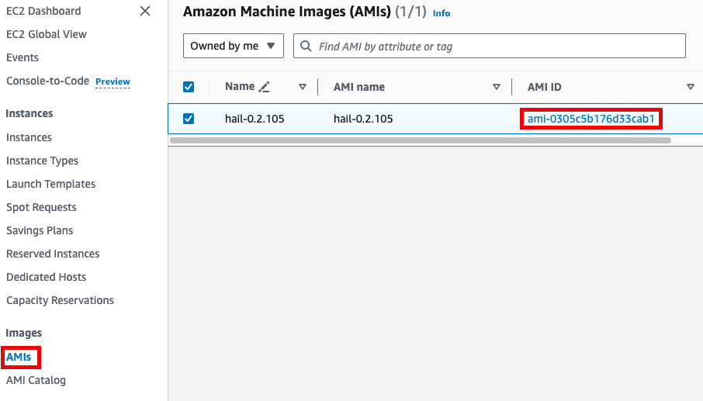The image size is (703, 401).
Task: Open Spot Requests
Action: [41, 207]
